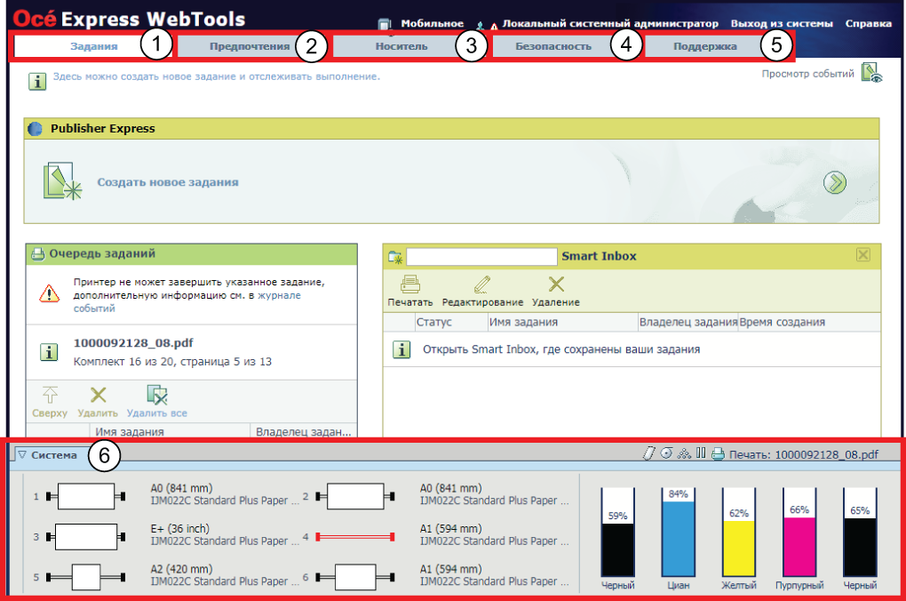The image size is (906, 601).
Task: Close the Smart Inbox panel
Action: [863, 254]
